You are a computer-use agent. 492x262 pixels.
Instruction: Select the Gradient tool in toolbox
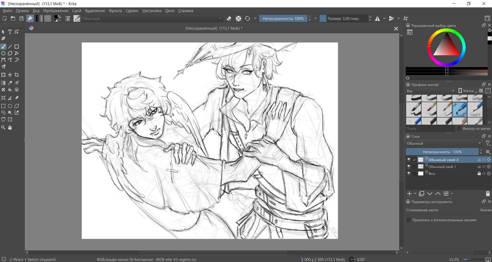coord(3,83)
